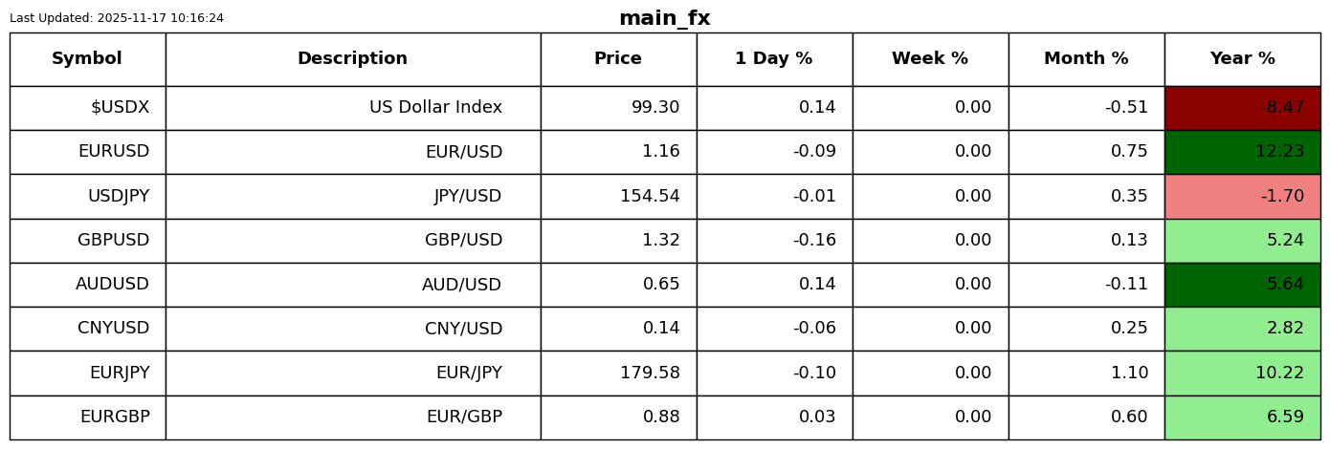This screenshot has width=1330, height=449.
Task: Click the main_fx table title
Action: (664, 19)
